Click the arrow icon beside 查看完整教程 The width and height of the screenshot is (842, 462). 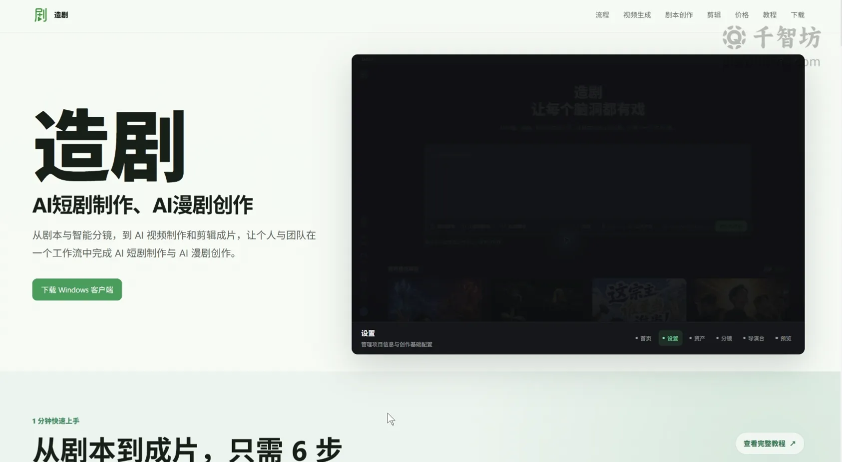click(x=793, y=443)
